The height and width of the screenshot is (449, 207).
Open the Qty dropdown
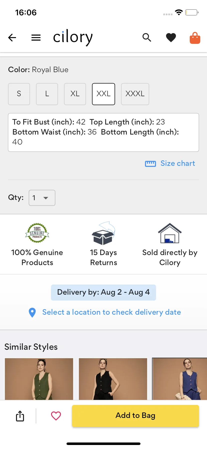coord(42,198)
